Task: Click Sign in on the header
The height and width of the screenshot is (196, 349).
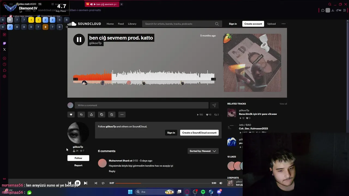Action: pos(233,24)
